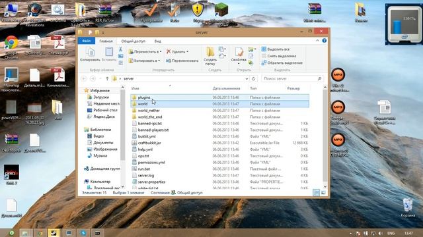Open the Quick Access Toolbar customize arrow

[103, 32]
